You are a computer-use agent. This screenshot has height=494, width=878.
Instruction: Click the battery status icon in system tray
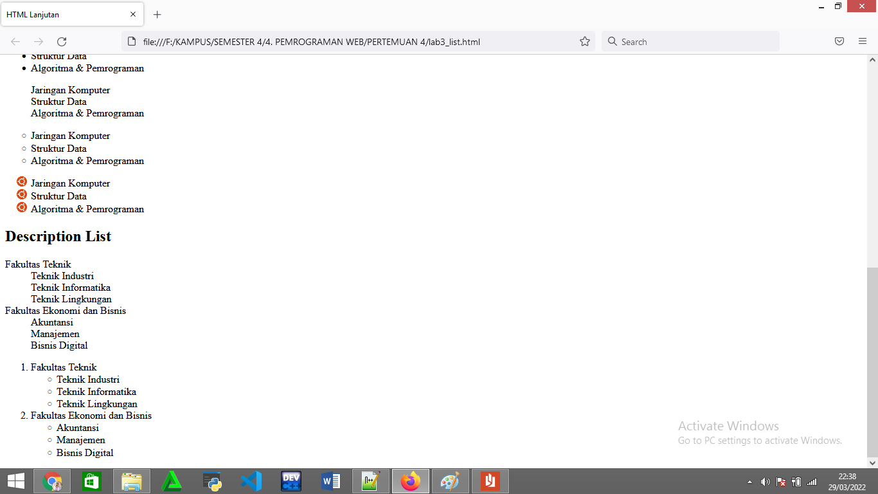pyautogui.click(x=796, y=481)
